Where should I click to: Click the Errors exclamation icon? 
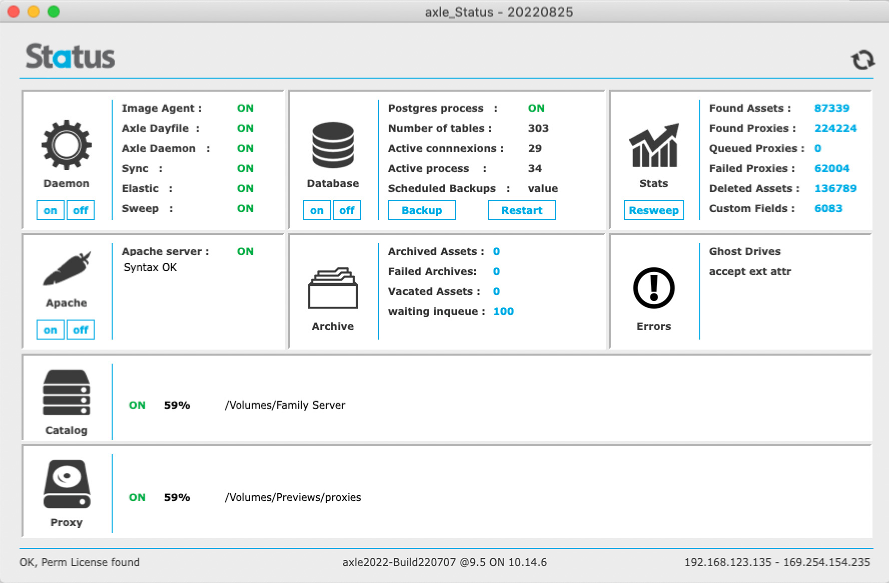654,288
